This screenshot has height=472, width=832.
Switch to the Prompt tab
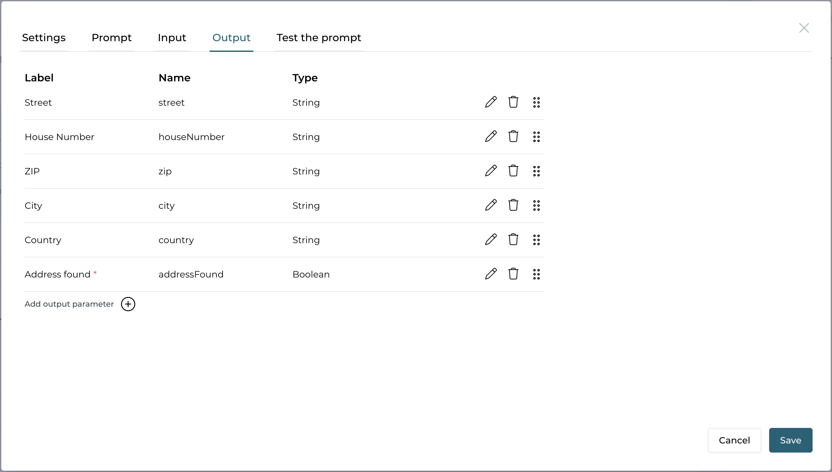pyautogui.click(x=111, y=38)
